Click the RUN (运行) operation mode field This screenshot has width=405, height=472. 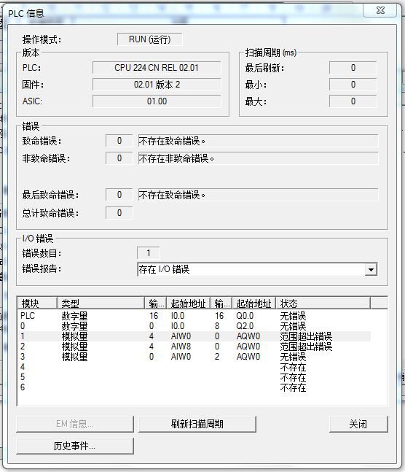[x=150, y=39]
